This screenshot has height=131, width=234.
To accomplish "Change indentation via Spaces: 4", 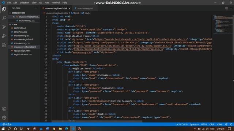I will [194, 124].
